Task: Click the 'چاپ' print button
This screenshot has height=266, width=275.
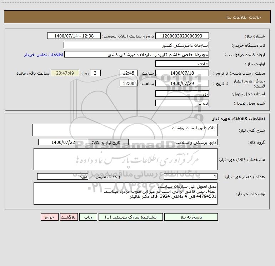Action: (88, 217)
